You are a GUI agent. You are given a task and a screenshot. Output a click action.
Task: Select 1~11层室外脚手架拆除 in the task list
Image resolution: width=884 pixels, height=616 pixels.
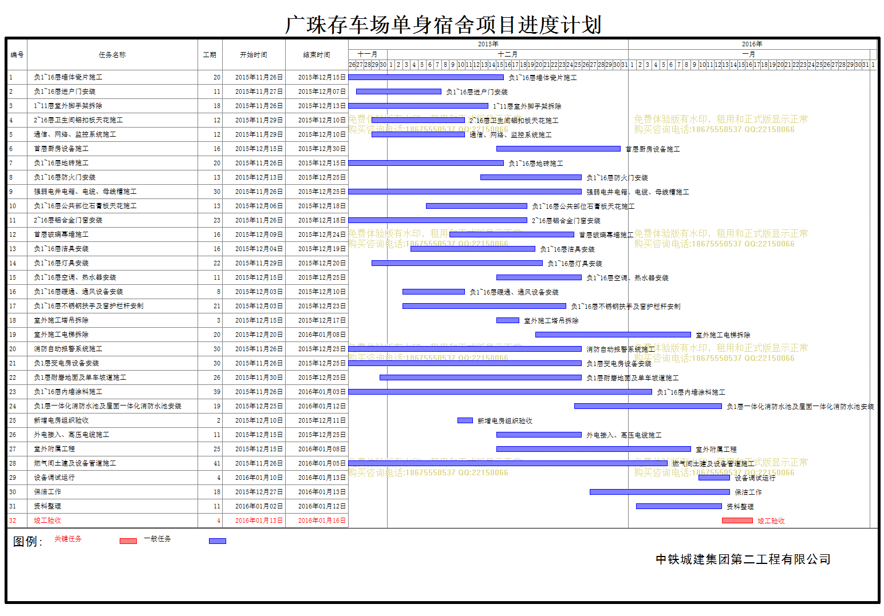[68, 106]
